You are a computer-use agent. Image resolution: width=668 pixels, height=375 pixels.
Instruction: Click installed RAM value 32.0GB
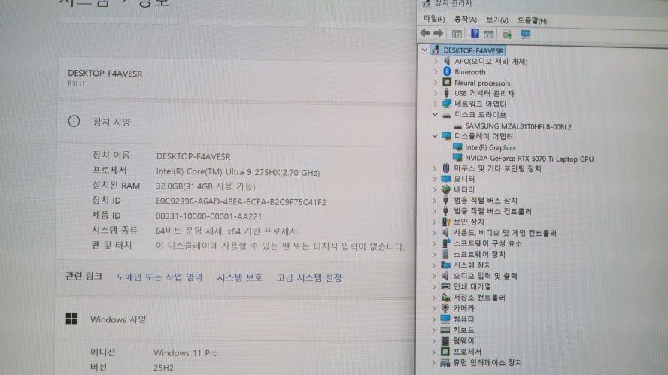tap(205, 186)
